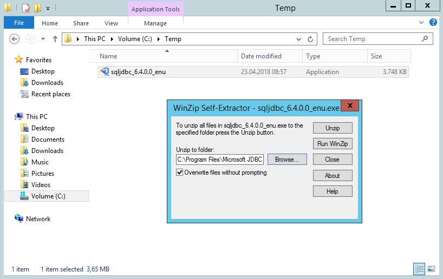Click the Unzip to folder path field
The width and height of the screenshot is (443, 279).
pyautogui.click(x=219, y=160)
